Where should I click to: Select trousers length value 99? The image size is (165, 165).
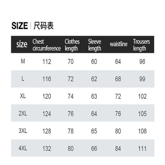click(x=142, y=79)
